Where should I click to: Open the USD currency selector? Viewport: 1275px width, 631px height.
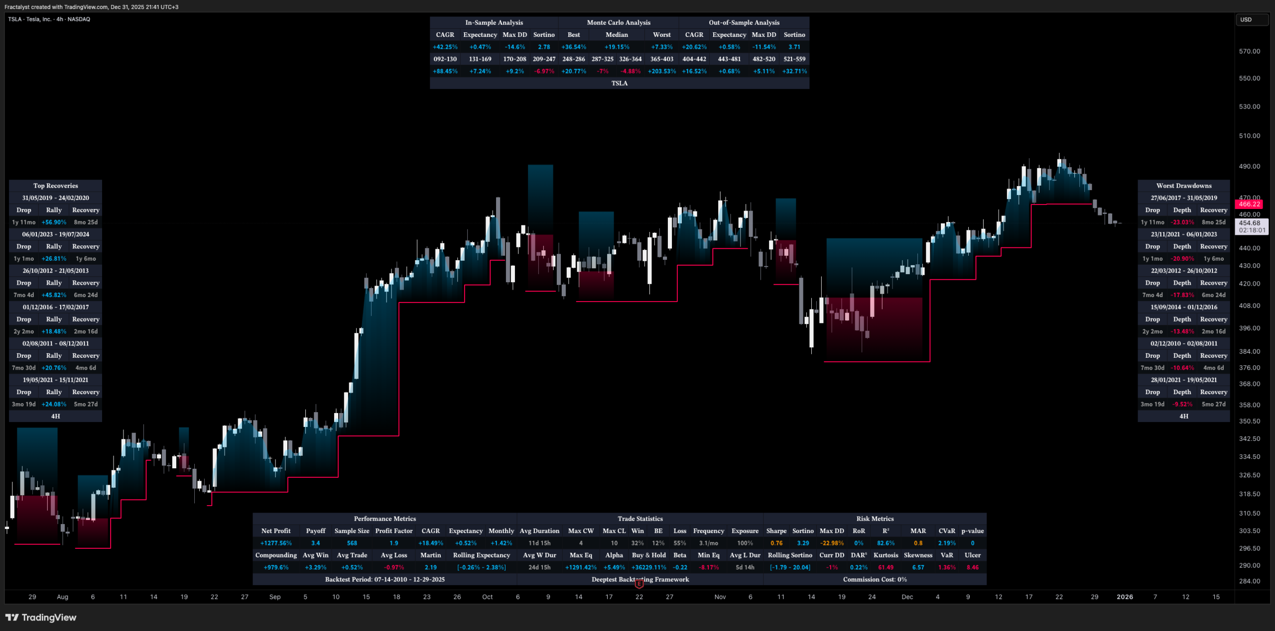(1252, 19)
